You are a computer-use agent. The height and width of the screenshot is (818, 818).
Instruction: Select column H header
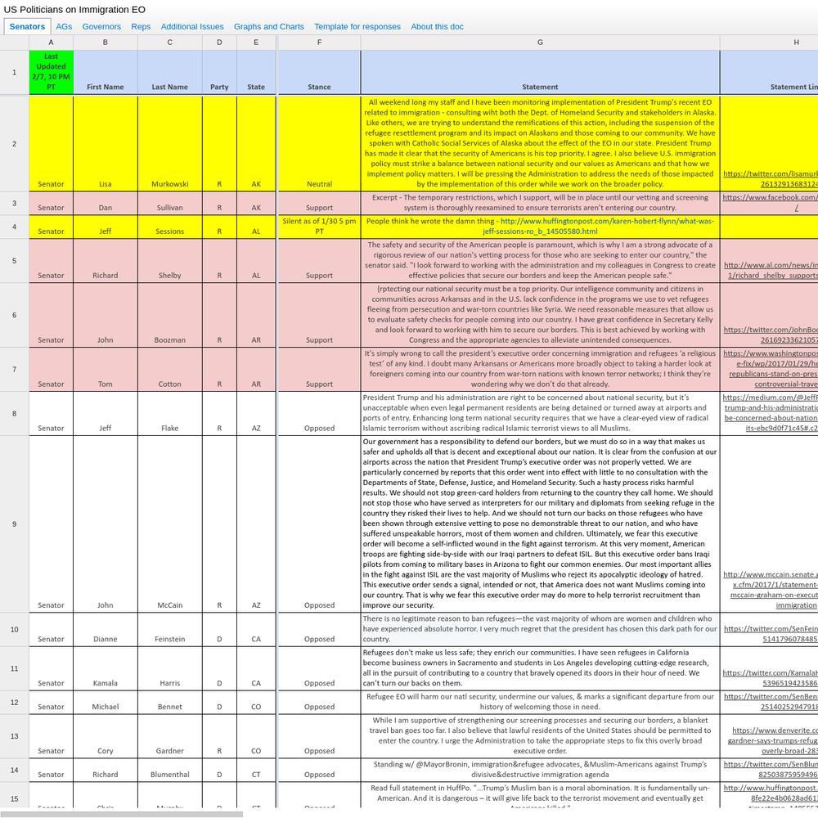click(x=769, y=43)
